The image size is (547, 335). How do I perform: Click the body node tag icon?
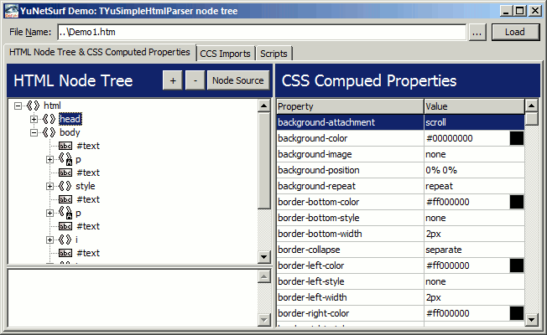pyautogui.click(x=49, y=132)
